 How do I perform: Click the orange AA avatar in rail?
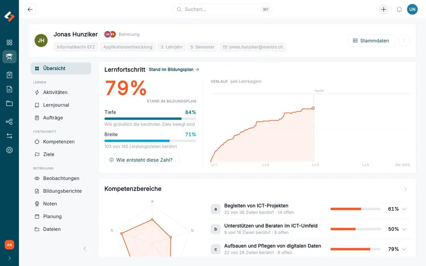(x=9, y=245)
